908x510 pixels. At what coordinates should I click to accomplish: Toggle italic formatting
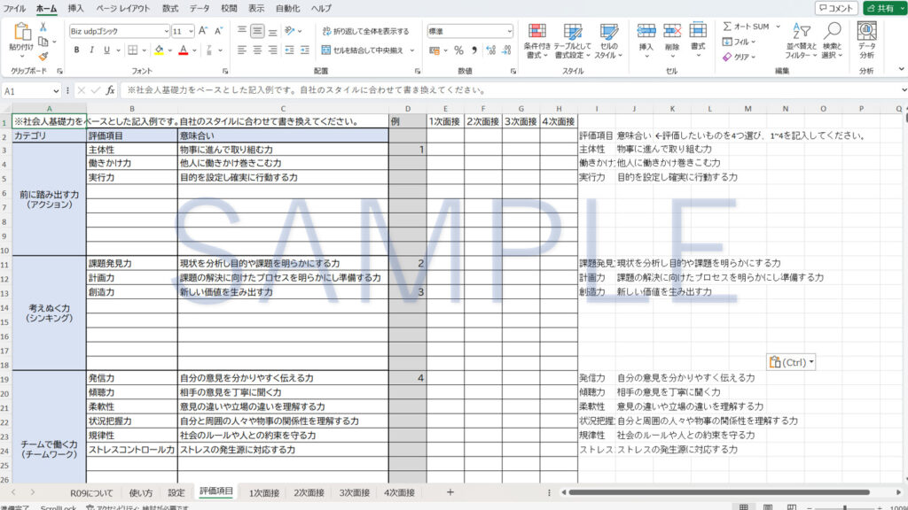[92, 50]
